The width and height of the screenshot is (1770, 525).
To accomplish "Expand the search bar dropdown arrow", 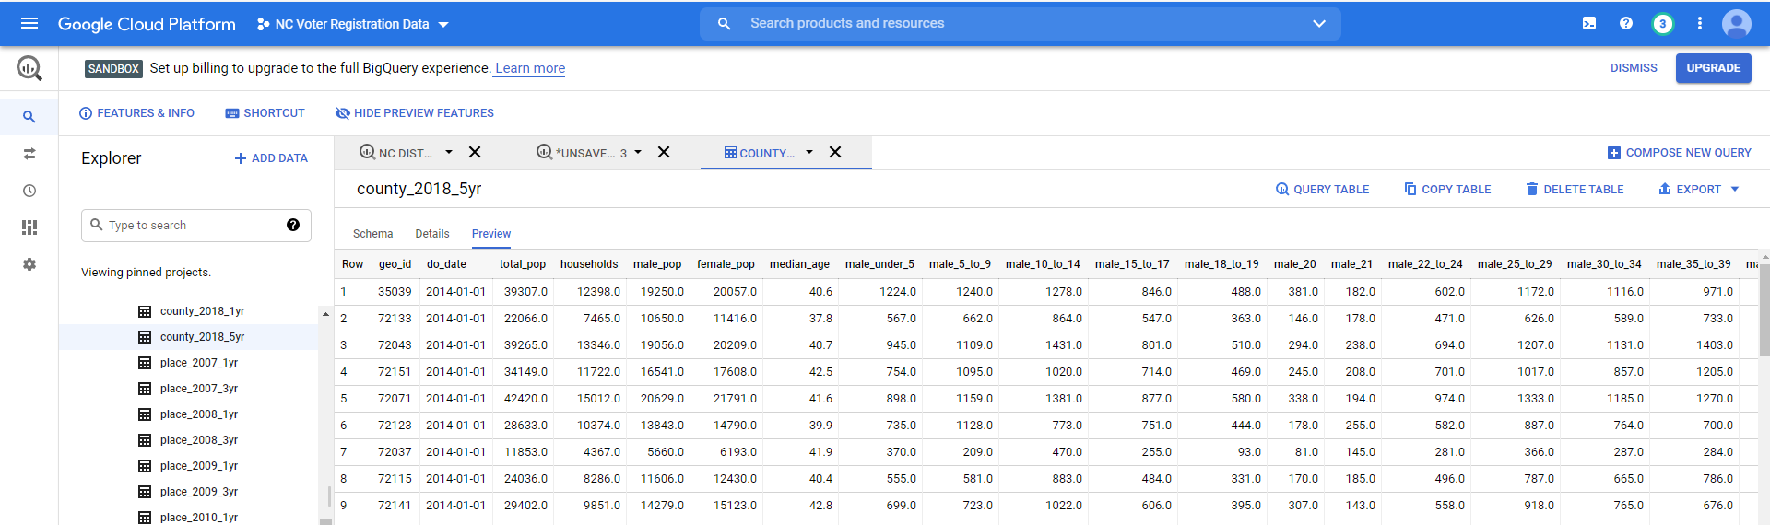I will tap(1319, 24).
